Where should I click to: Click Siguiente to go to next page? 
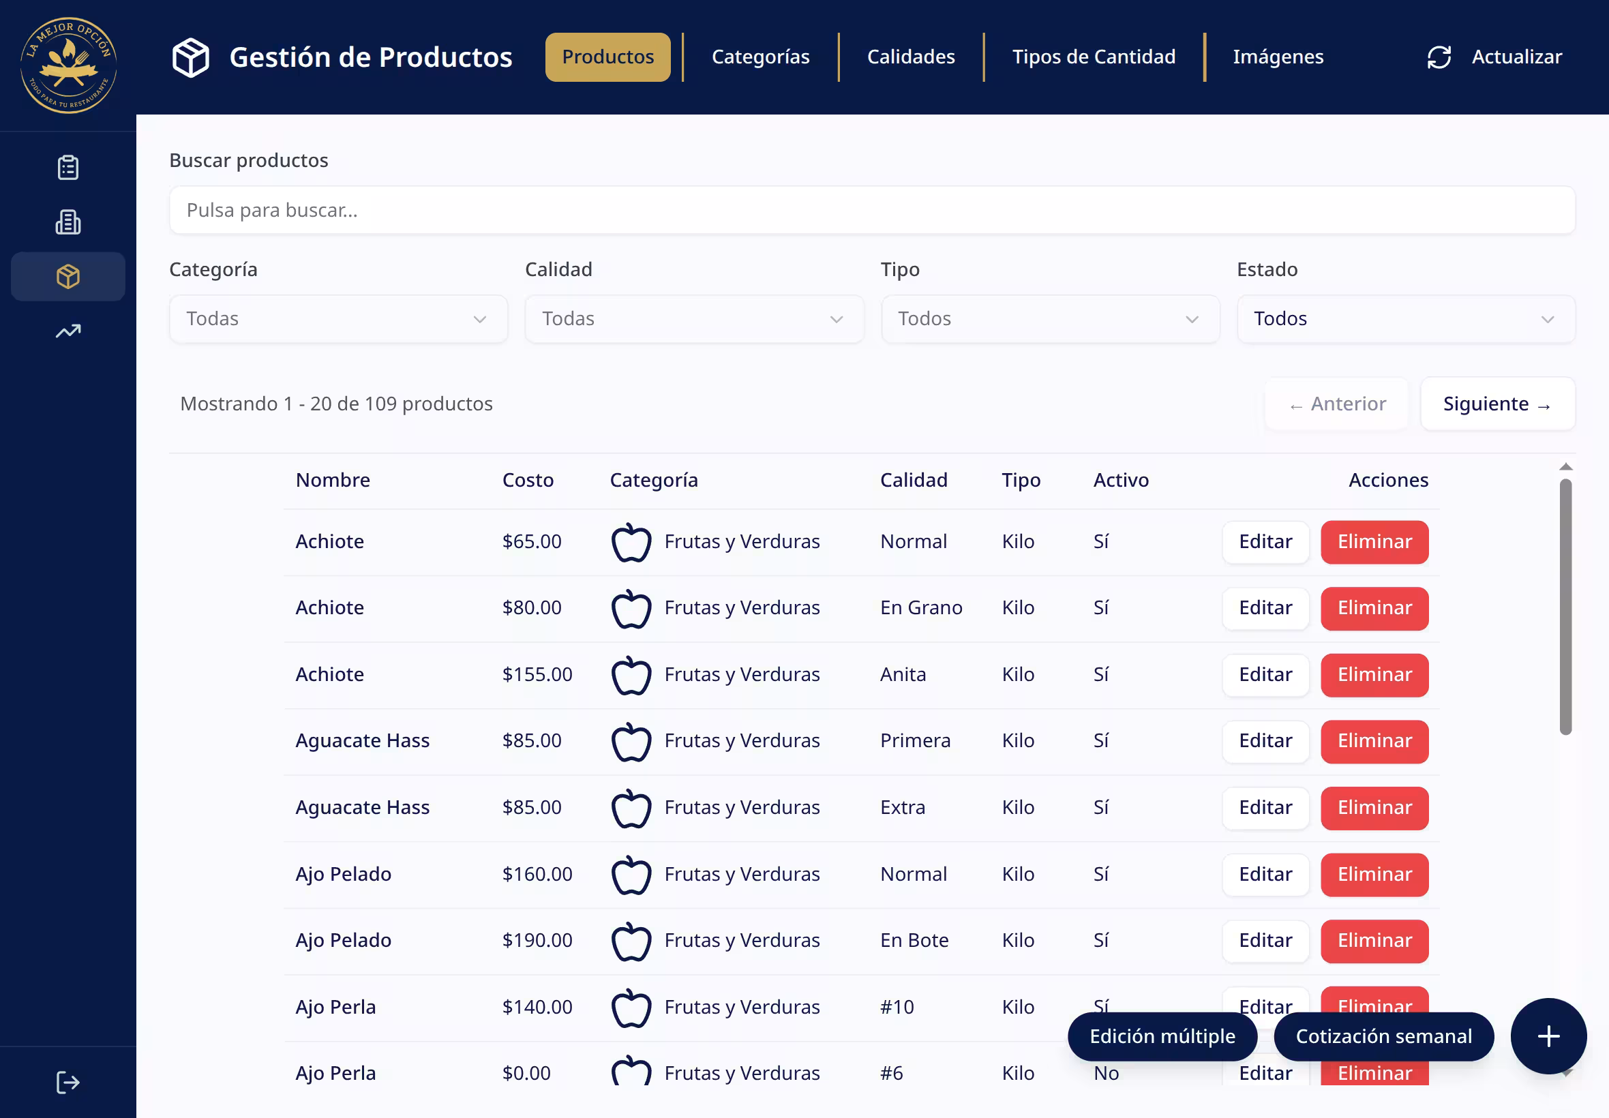(1497, 404)
